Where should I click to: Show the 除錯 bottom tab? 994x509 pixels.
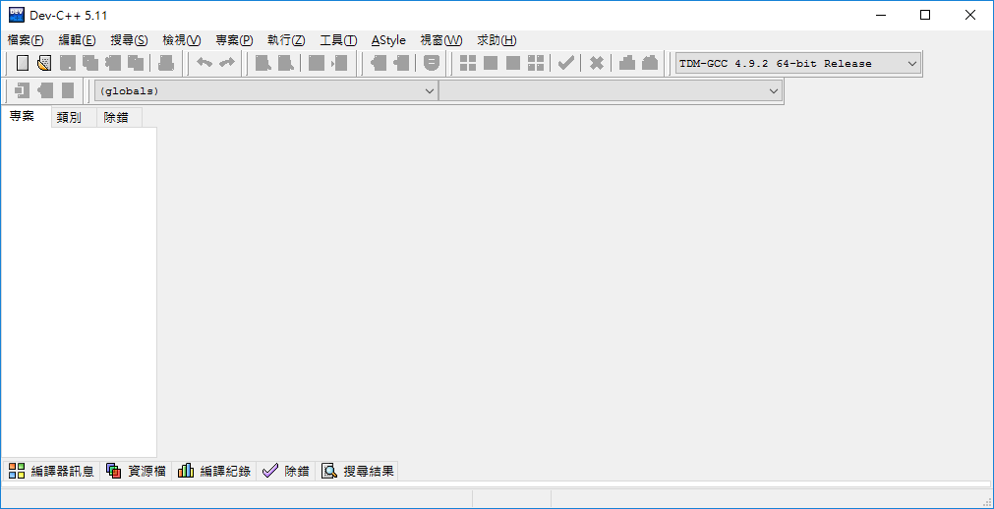[286, 471]
